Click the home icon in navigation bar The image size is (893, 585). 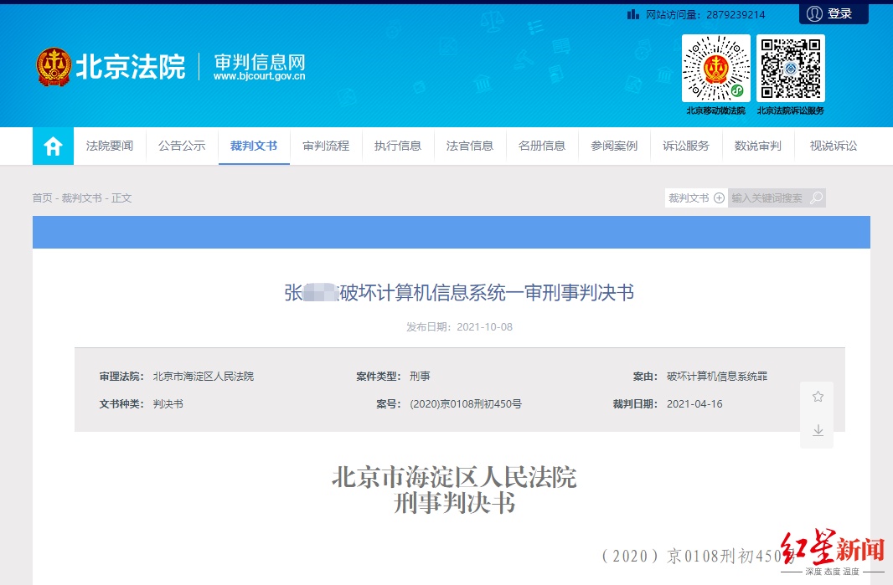coord(53,146)
